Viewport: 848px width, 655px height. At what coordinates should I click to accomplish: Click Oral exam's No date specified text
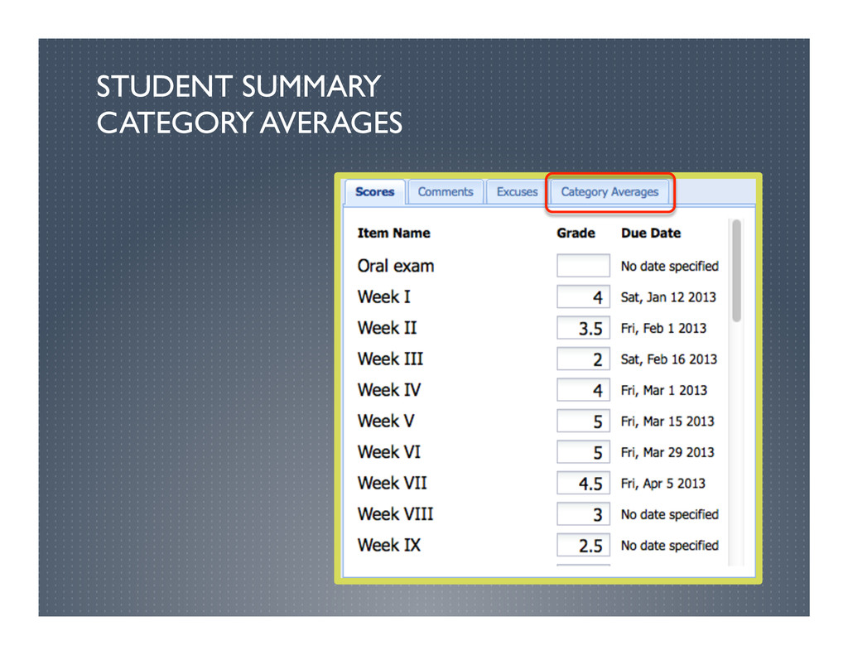click(x=669, y=266)
